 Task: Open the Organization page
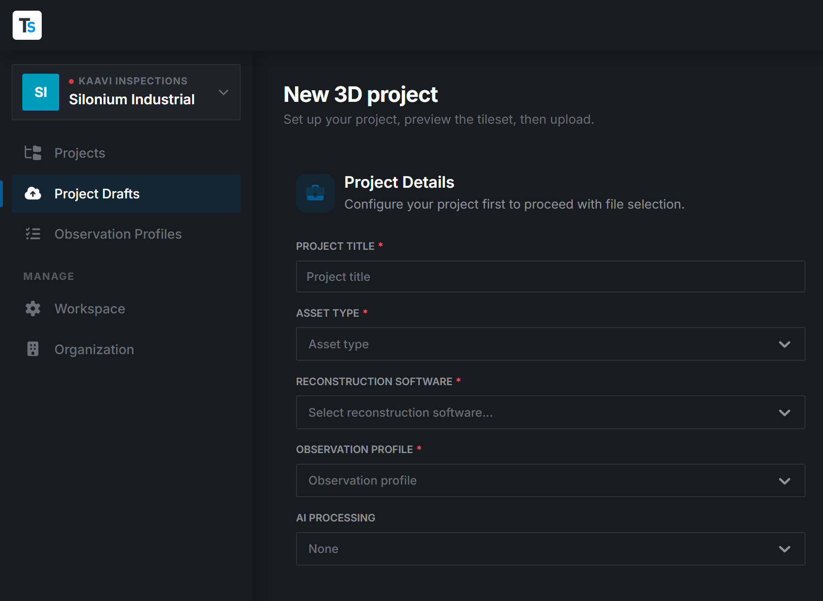coord(126,349)
